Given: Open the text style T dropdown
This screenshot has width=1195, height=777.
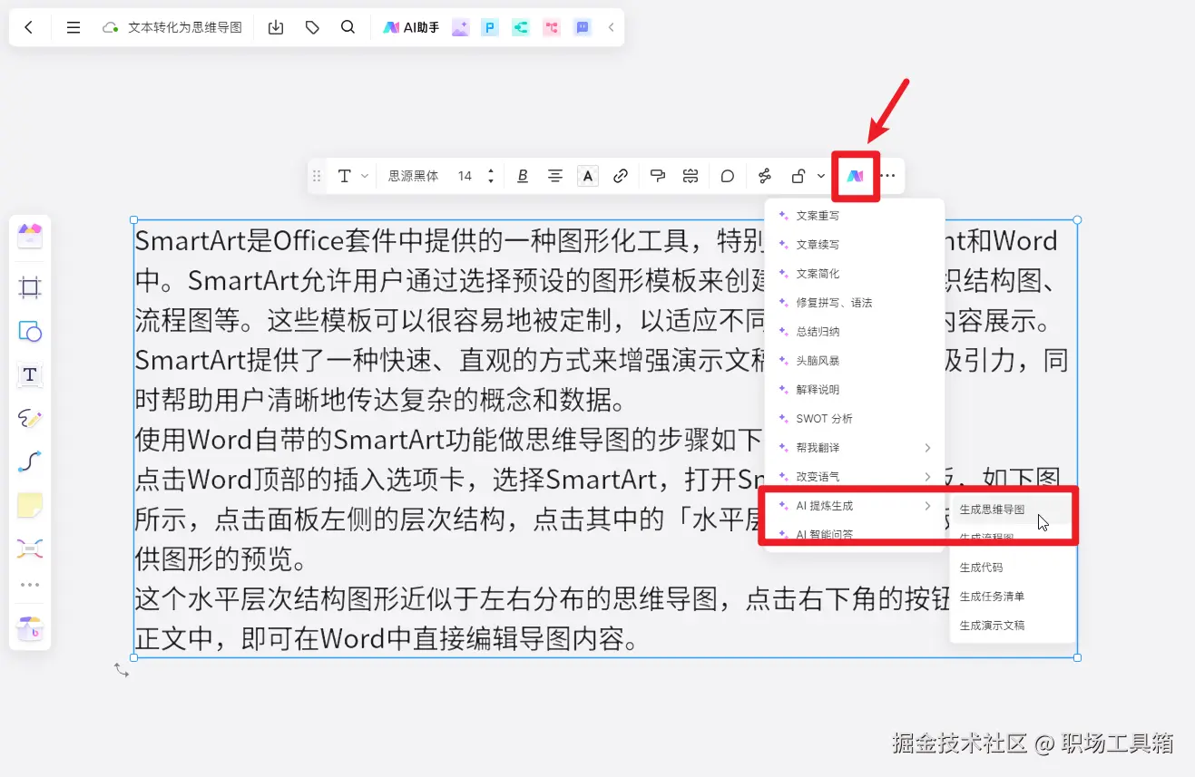Looking at the screenshot, I should point(352,176).
